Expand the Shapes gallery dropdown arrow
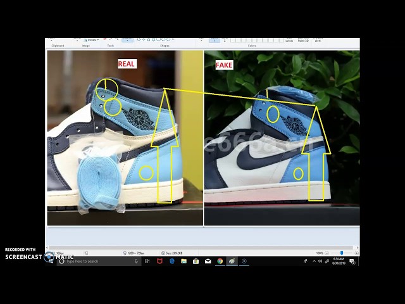This screenshot has height=304, width=405. pos(173,39)
